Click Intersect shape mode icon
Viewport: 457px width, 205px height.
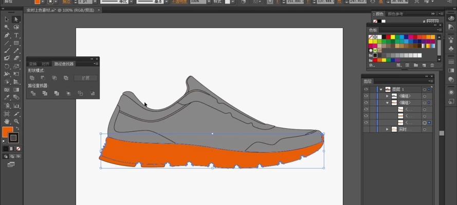click(54, 78)
